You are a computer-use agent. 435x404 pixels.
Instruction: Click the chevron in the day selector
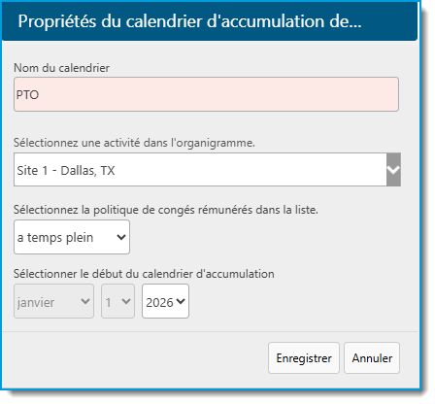click(126, 301)
